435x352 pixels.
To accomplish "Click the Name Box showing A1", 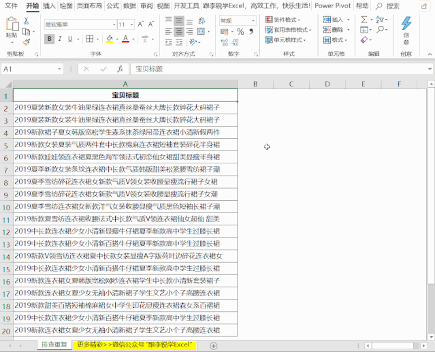I will click(x=32, y=69).
